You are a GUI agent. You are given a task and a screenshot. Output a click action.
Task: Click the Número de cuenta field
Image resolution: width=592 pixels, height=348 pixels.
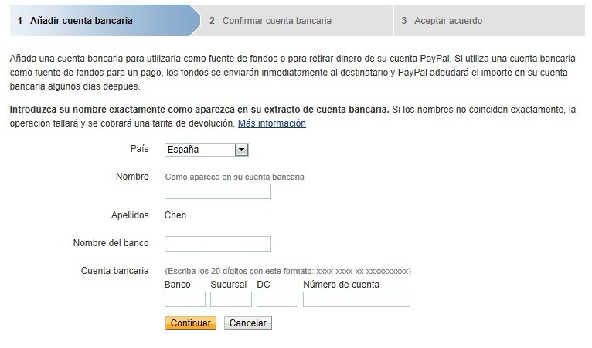click(x=356, y=299)
